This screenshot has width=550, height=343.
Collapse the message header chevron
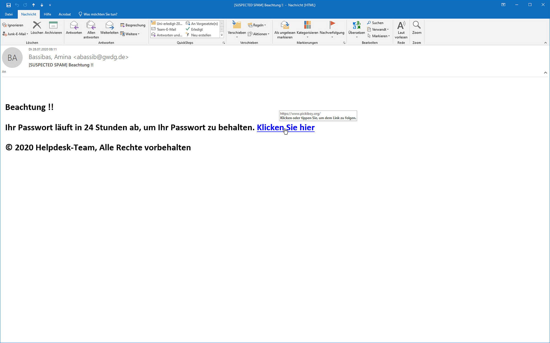tap(545, 73)
